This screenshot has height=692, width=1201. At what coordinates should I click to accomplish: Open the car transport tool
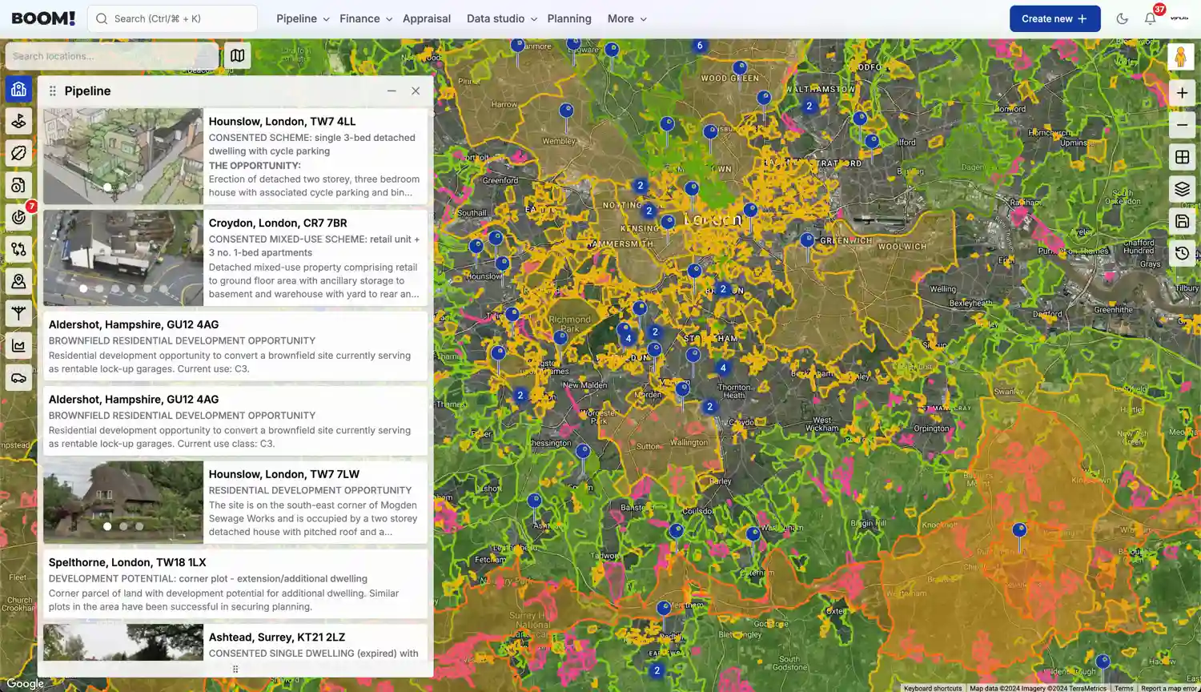click(x=18, y=377)
